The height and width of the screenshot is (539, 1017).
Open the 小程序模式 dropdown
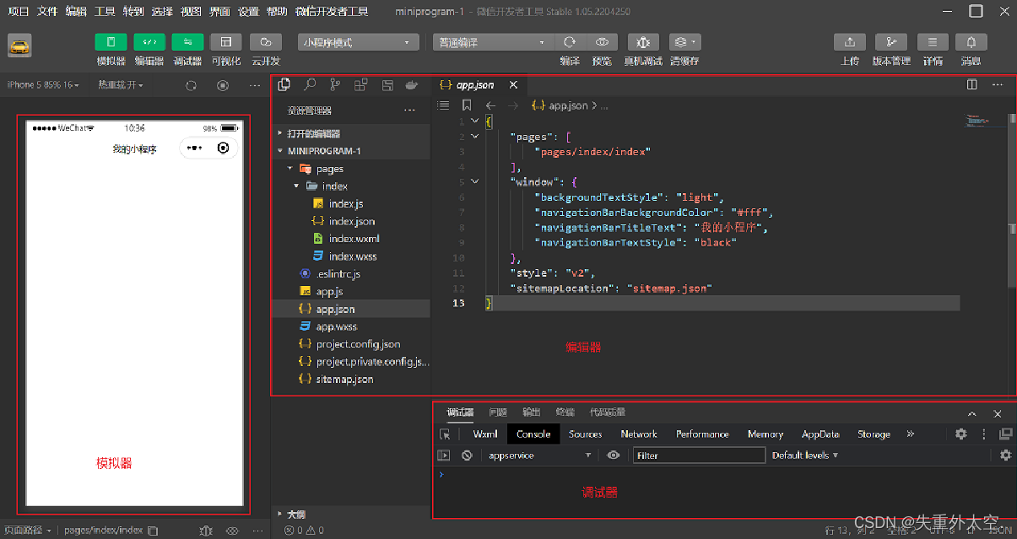(359, 42)
